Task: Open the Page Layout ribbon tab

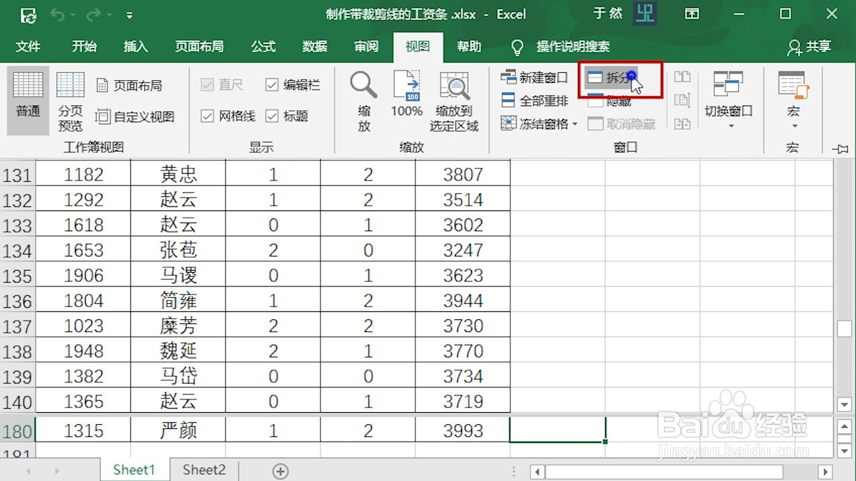Action: pos(199,47)
